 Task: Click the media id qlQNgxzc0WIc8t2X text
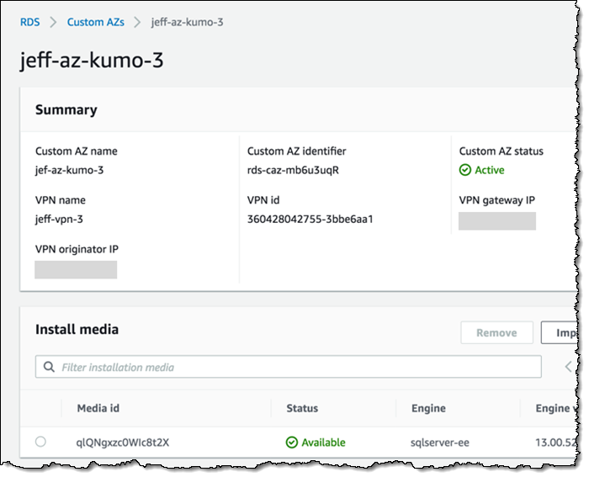(123, 443)
